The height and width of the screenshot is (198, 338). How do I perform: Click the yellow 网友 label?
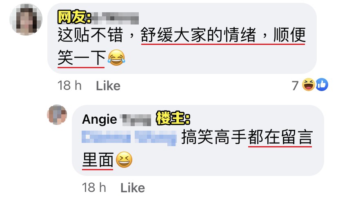pos(74,17)
